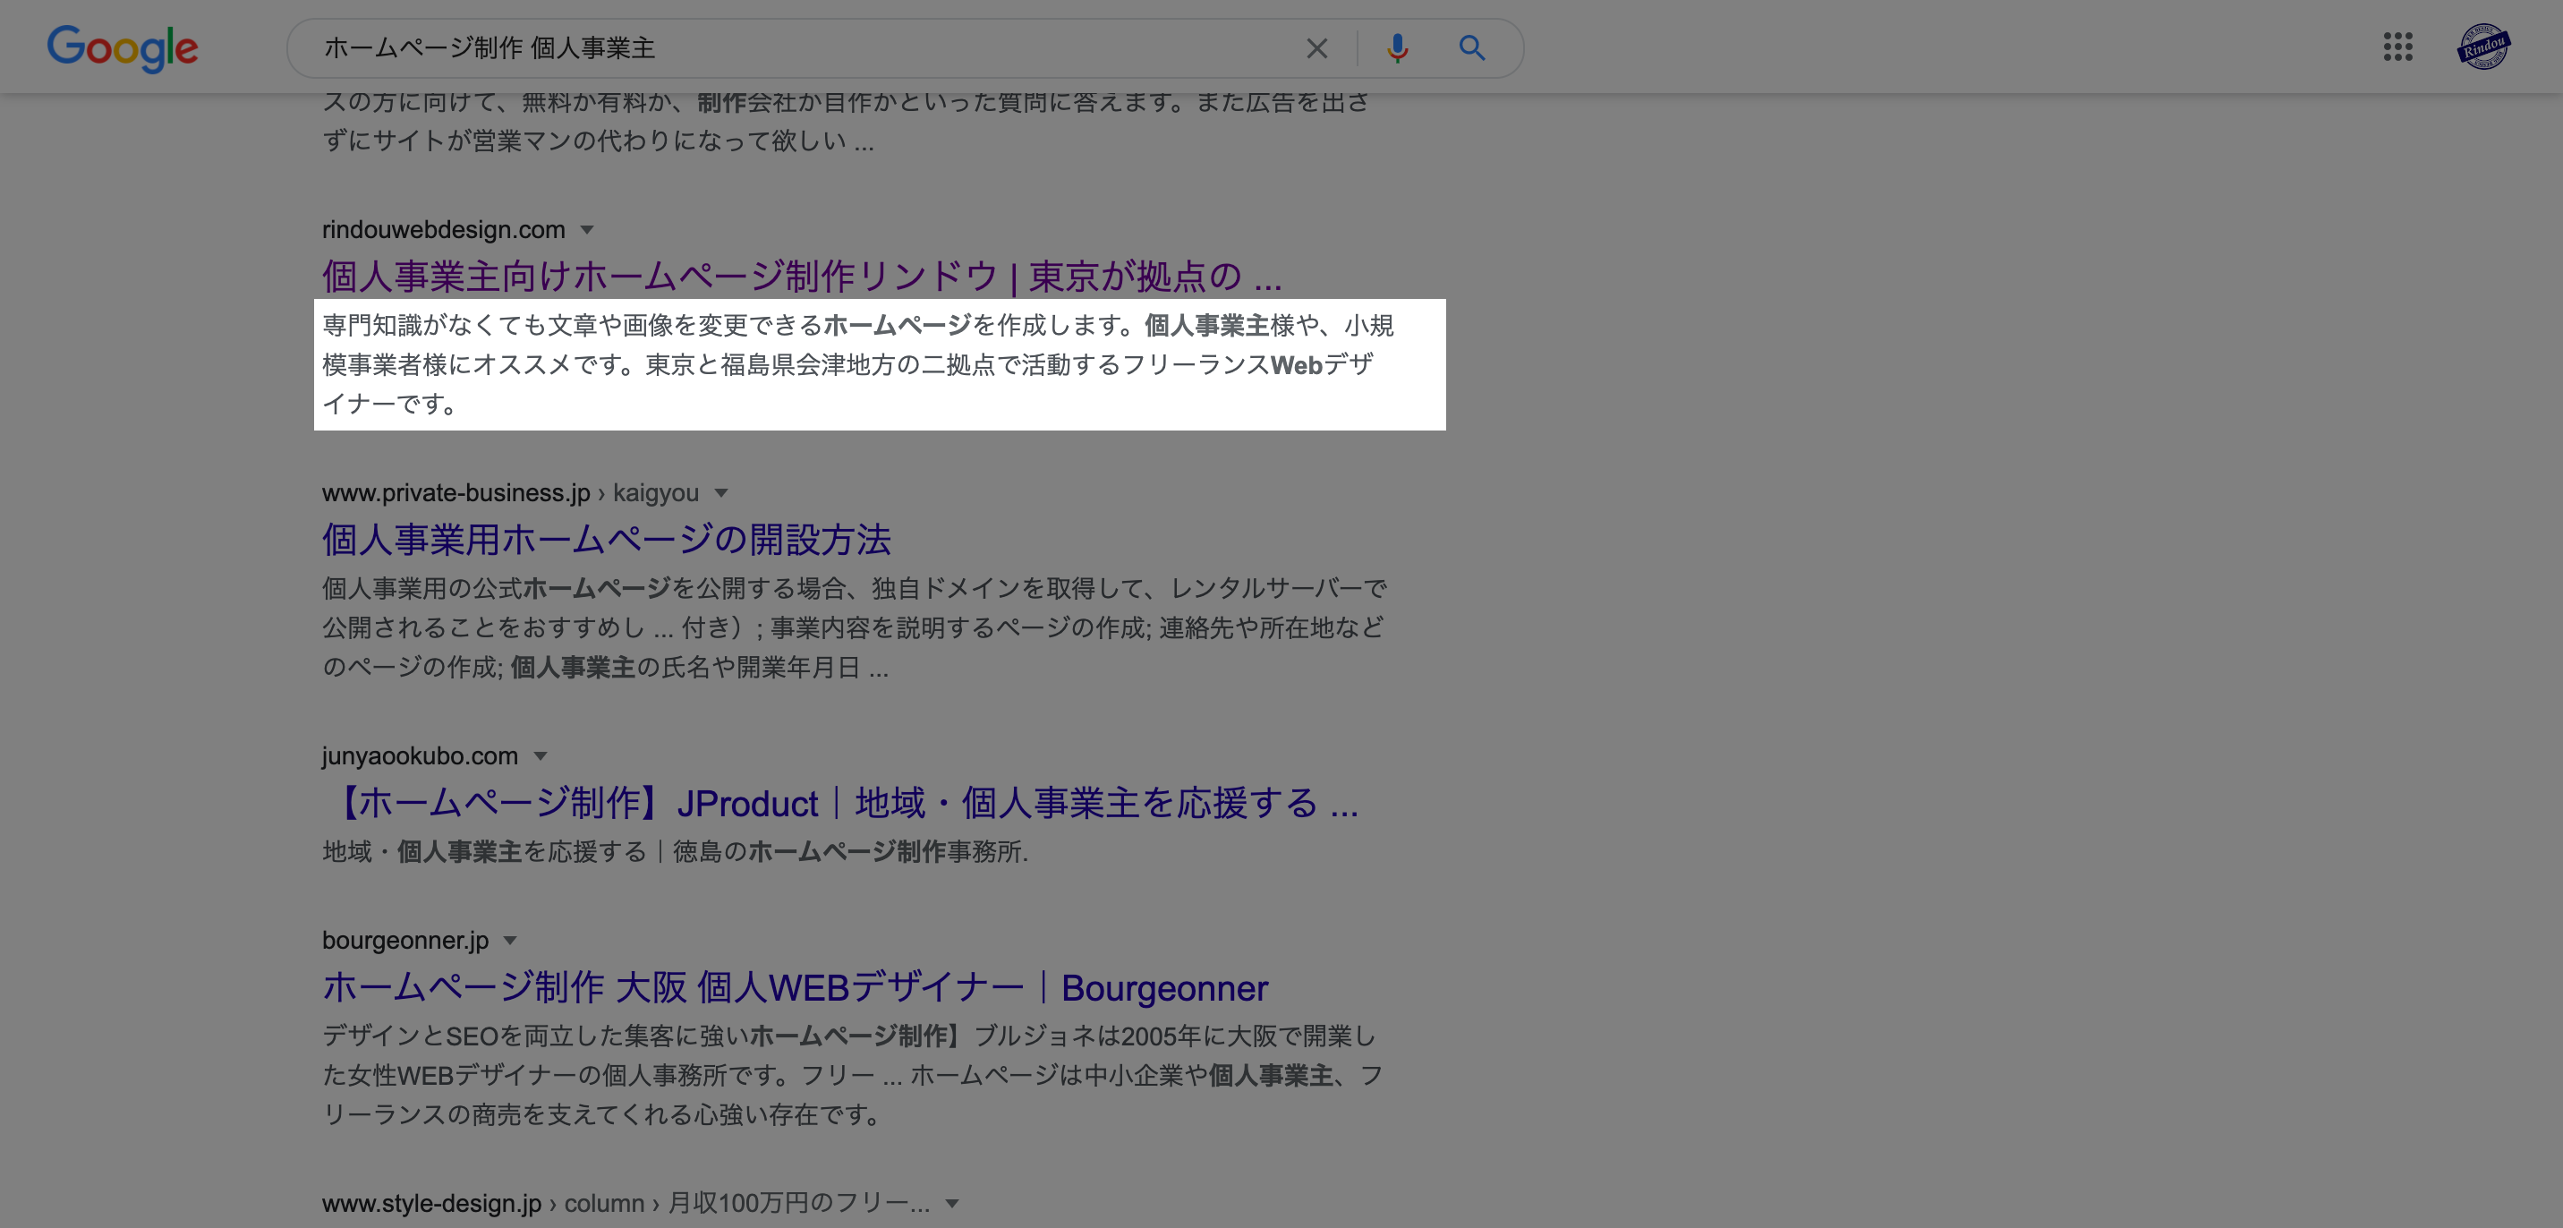2563x1228 pixels.
Task: Expand the arrow next to private-business.jp kaigyou
Action: click(x=721, y=493)
